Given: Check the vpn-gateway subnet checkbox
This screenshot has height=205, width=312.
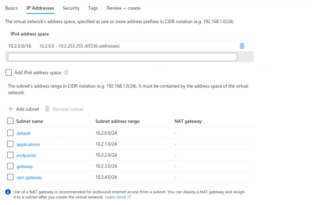Looking at the screenshot, I should (10, 177).
